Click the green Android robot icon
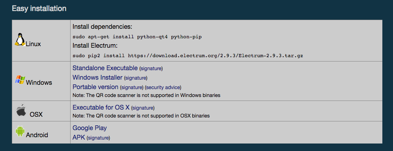Image resolution: width=393 pixels, height=151 pixels. coord(20,131)
